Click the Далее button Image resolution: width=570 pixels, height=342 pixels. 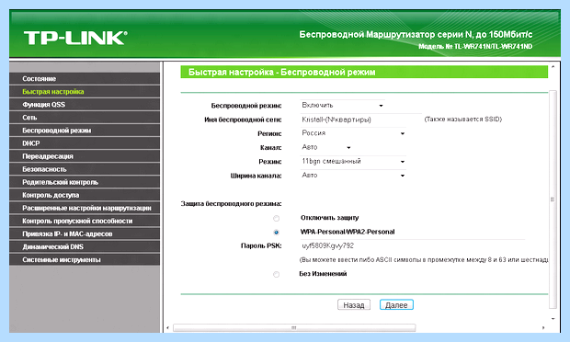pos(396,305)
